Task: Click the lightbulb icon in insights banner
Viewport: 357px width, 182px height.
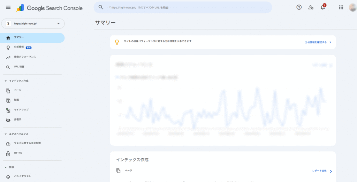Action: [117, 42]
